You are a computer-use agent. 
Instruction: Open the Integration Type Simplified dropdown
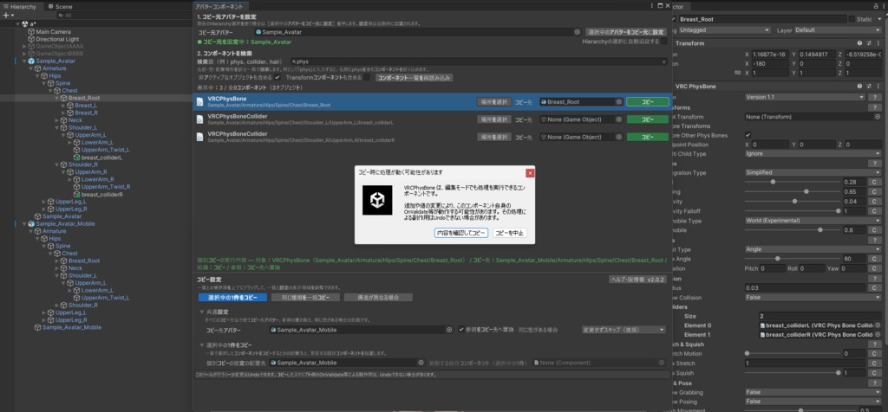click(813, 172)
